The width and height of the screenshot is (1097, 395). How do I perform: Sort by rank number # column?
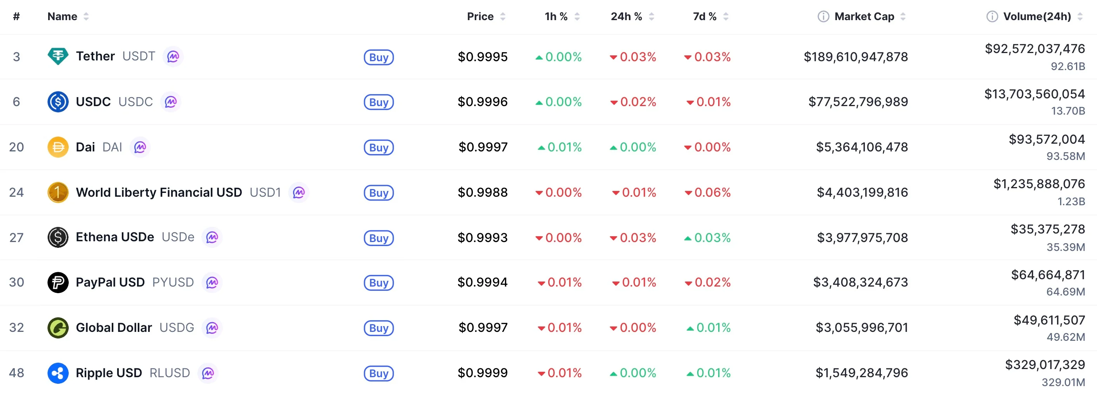click(16, 17)
